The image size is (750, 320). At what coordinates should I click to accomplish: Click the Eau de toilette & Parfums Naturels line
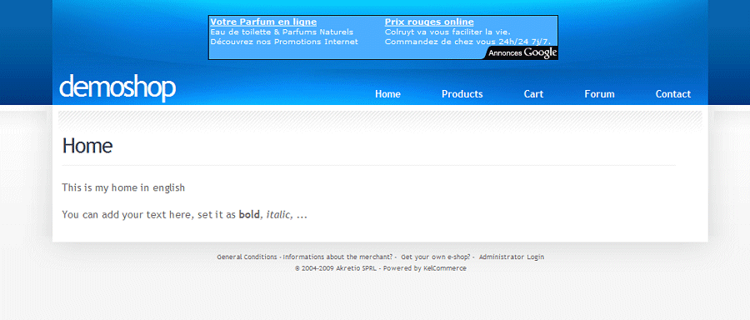pyautogui.click(x=282, y=32)
